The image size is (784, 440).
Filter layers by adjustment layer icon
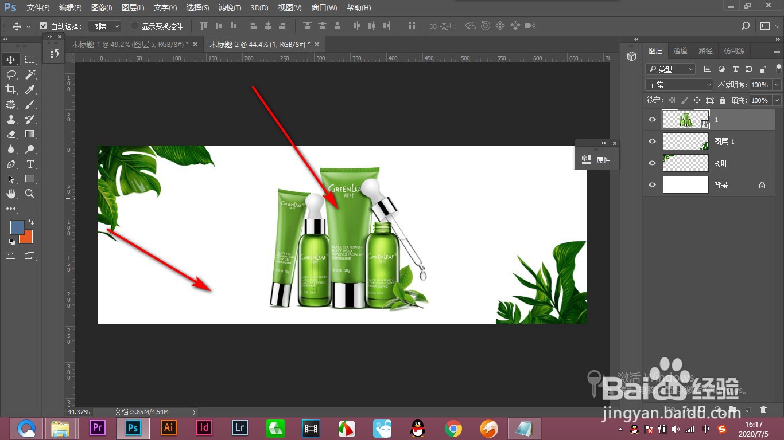tap(721, 69)
